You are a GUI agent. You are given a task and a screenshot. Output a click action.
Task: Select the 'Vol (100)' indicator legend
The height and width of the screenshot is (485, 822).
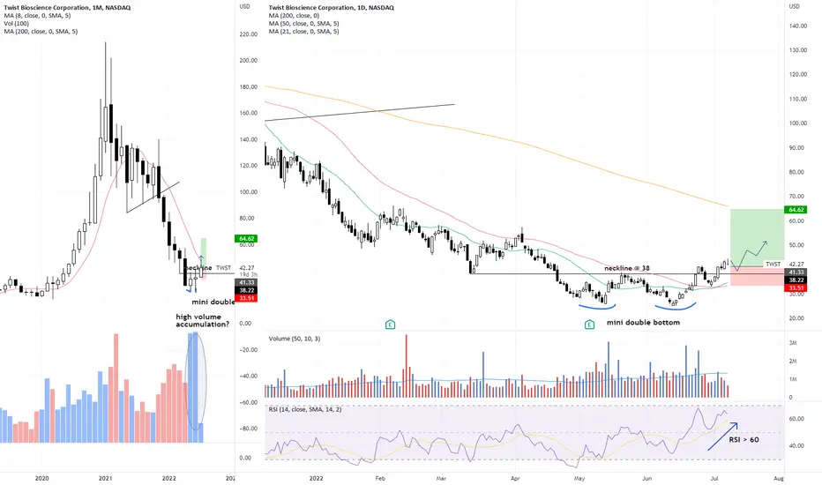click(17, 23)
